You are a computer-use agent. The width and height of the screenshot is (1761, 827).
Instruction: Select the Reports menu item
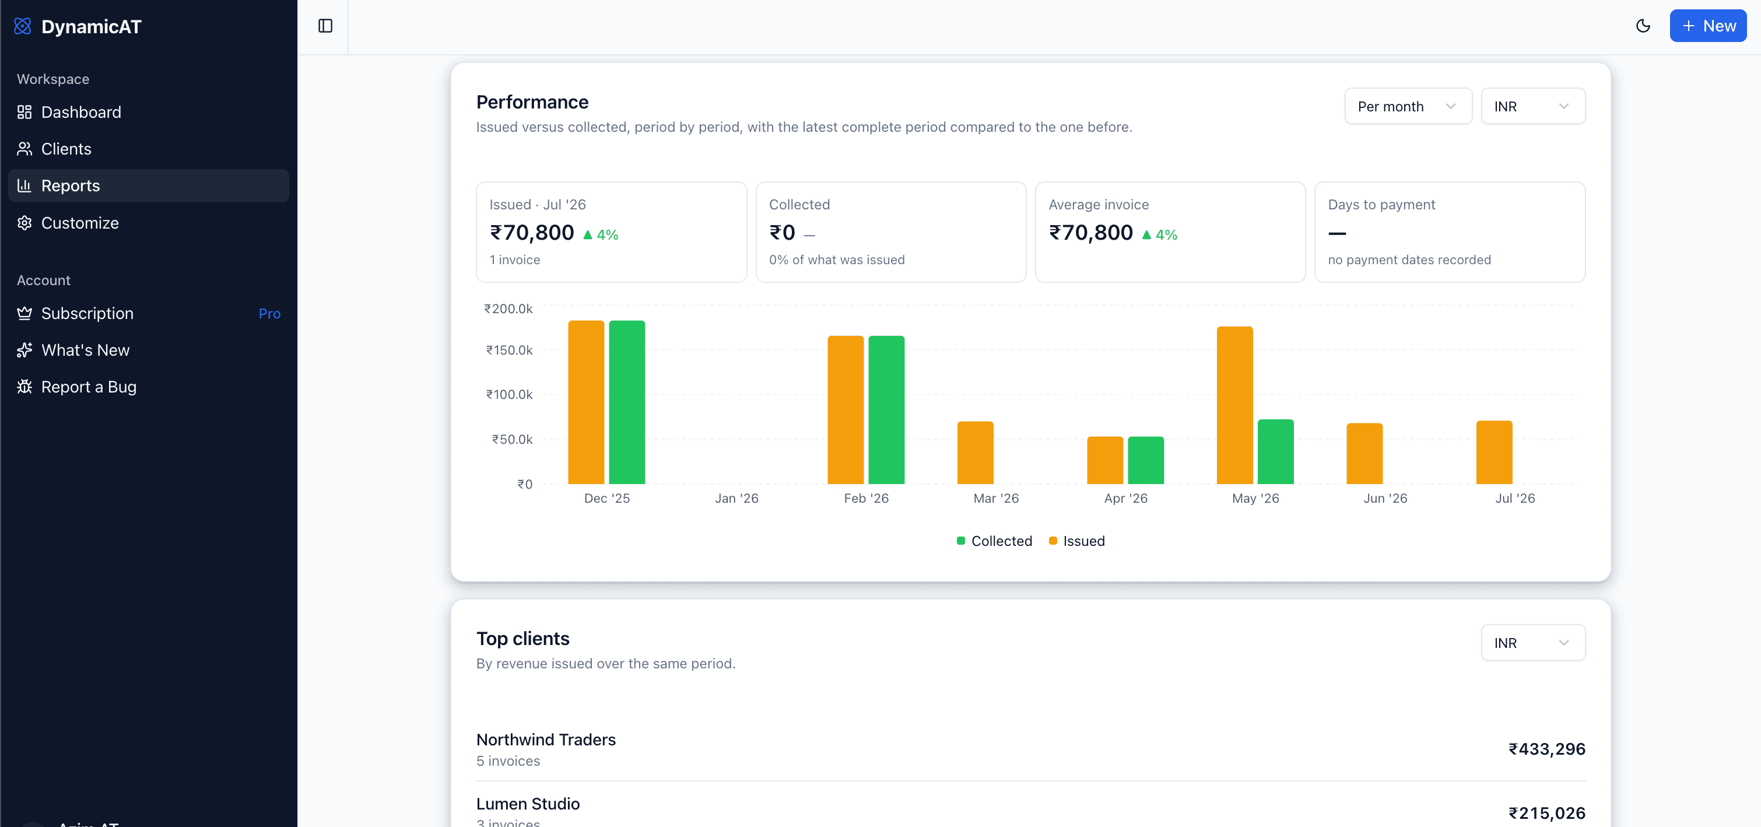(x=148, y=185)
